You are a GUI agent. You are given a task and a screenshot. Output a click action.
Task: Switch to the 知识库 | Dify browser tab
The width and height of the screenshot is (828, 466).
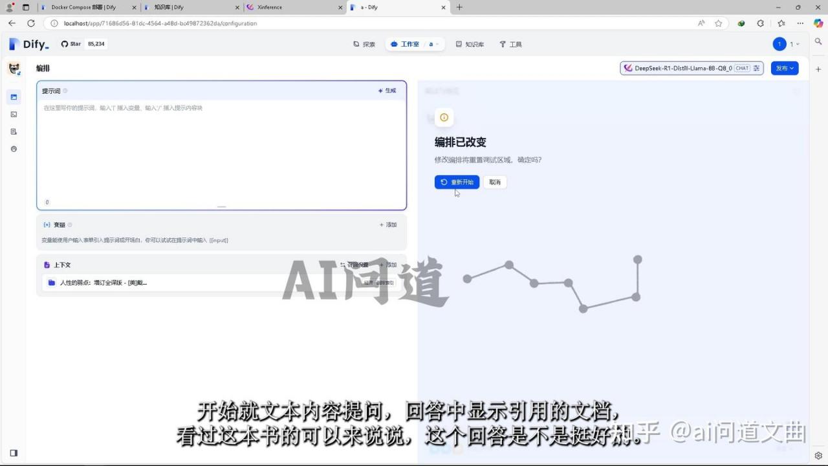(168, 7)
